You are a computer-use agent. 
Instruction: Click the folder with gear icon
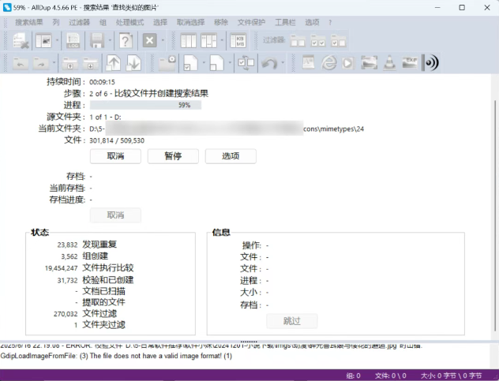pos(167,63)
